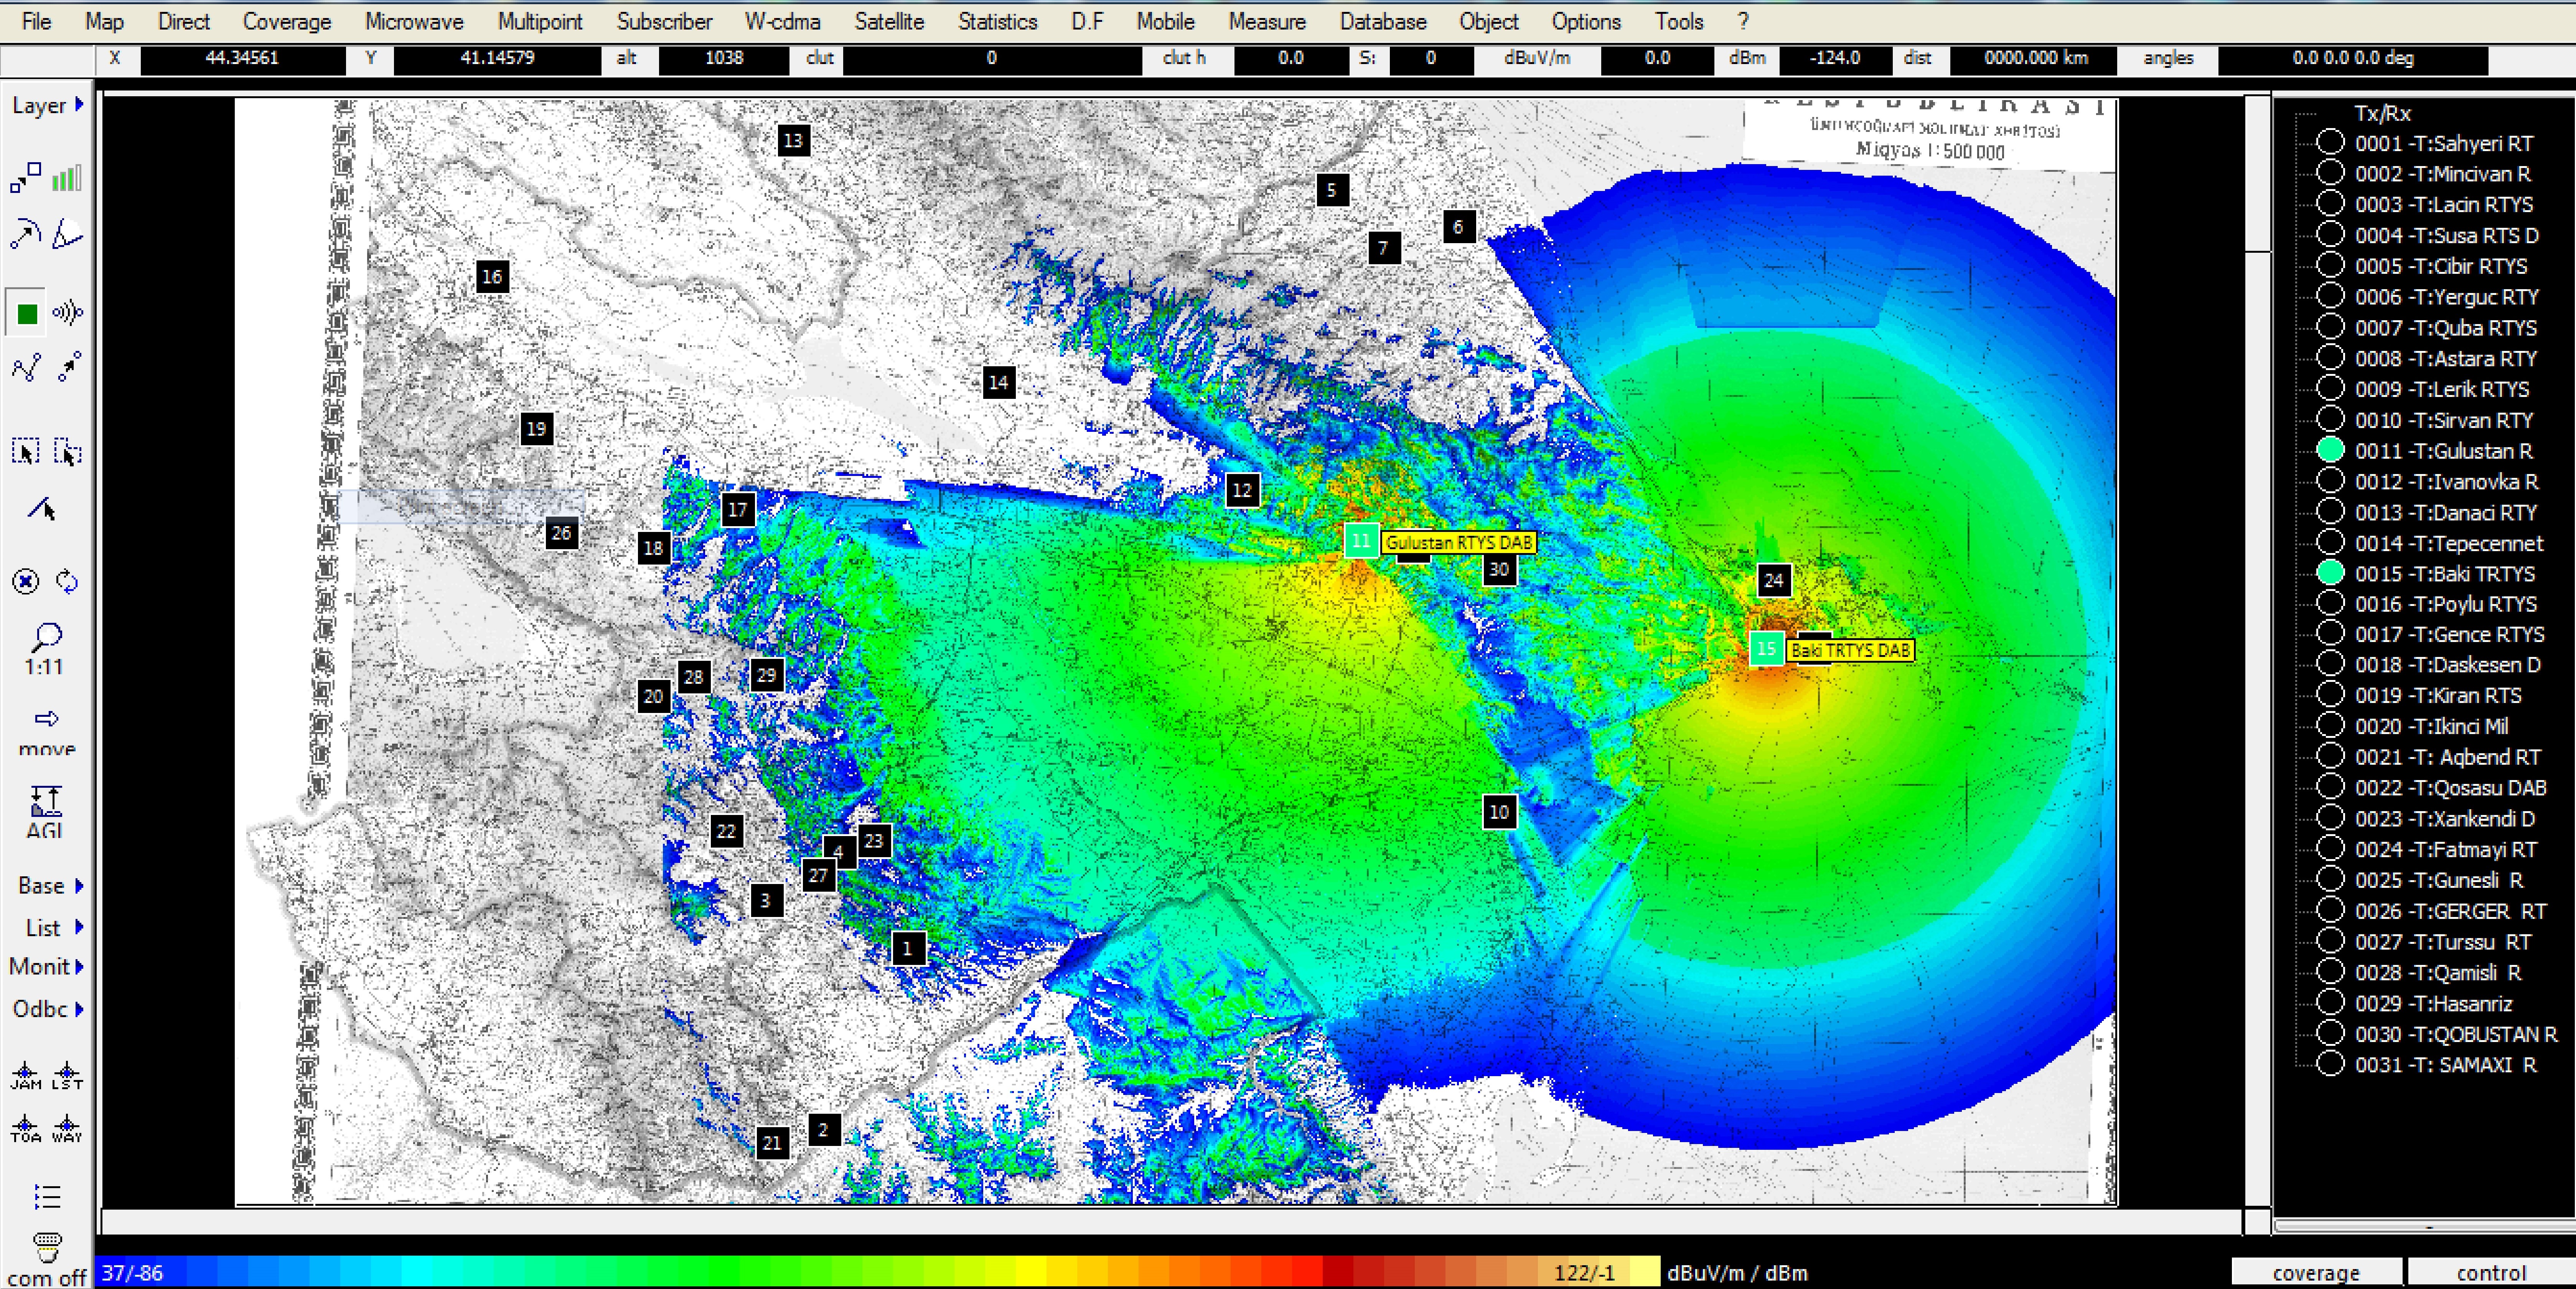Open the Subscriber menu
This screenshot has width=2576, height=1289.
click(x=664, y=21)
